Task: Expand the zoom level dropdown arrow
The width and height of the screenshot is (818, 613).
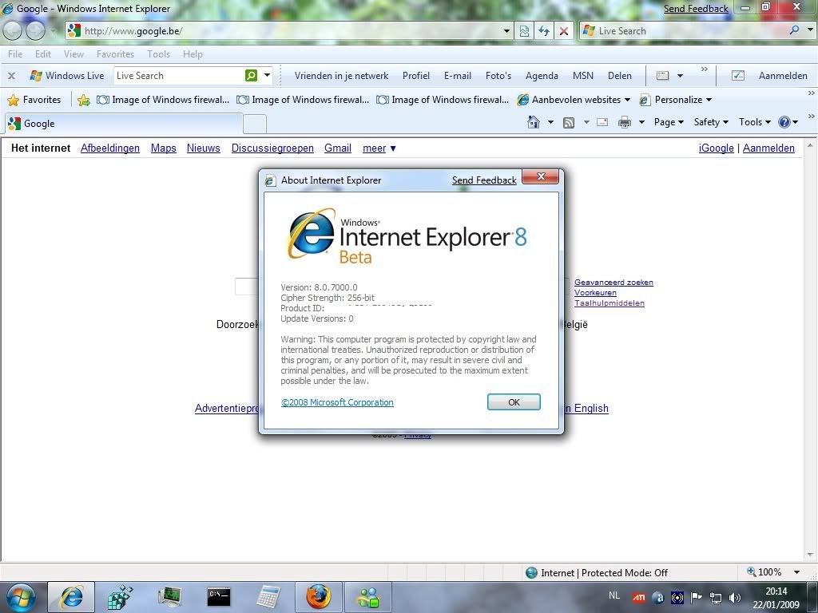Action: click(x=796, y=572)
